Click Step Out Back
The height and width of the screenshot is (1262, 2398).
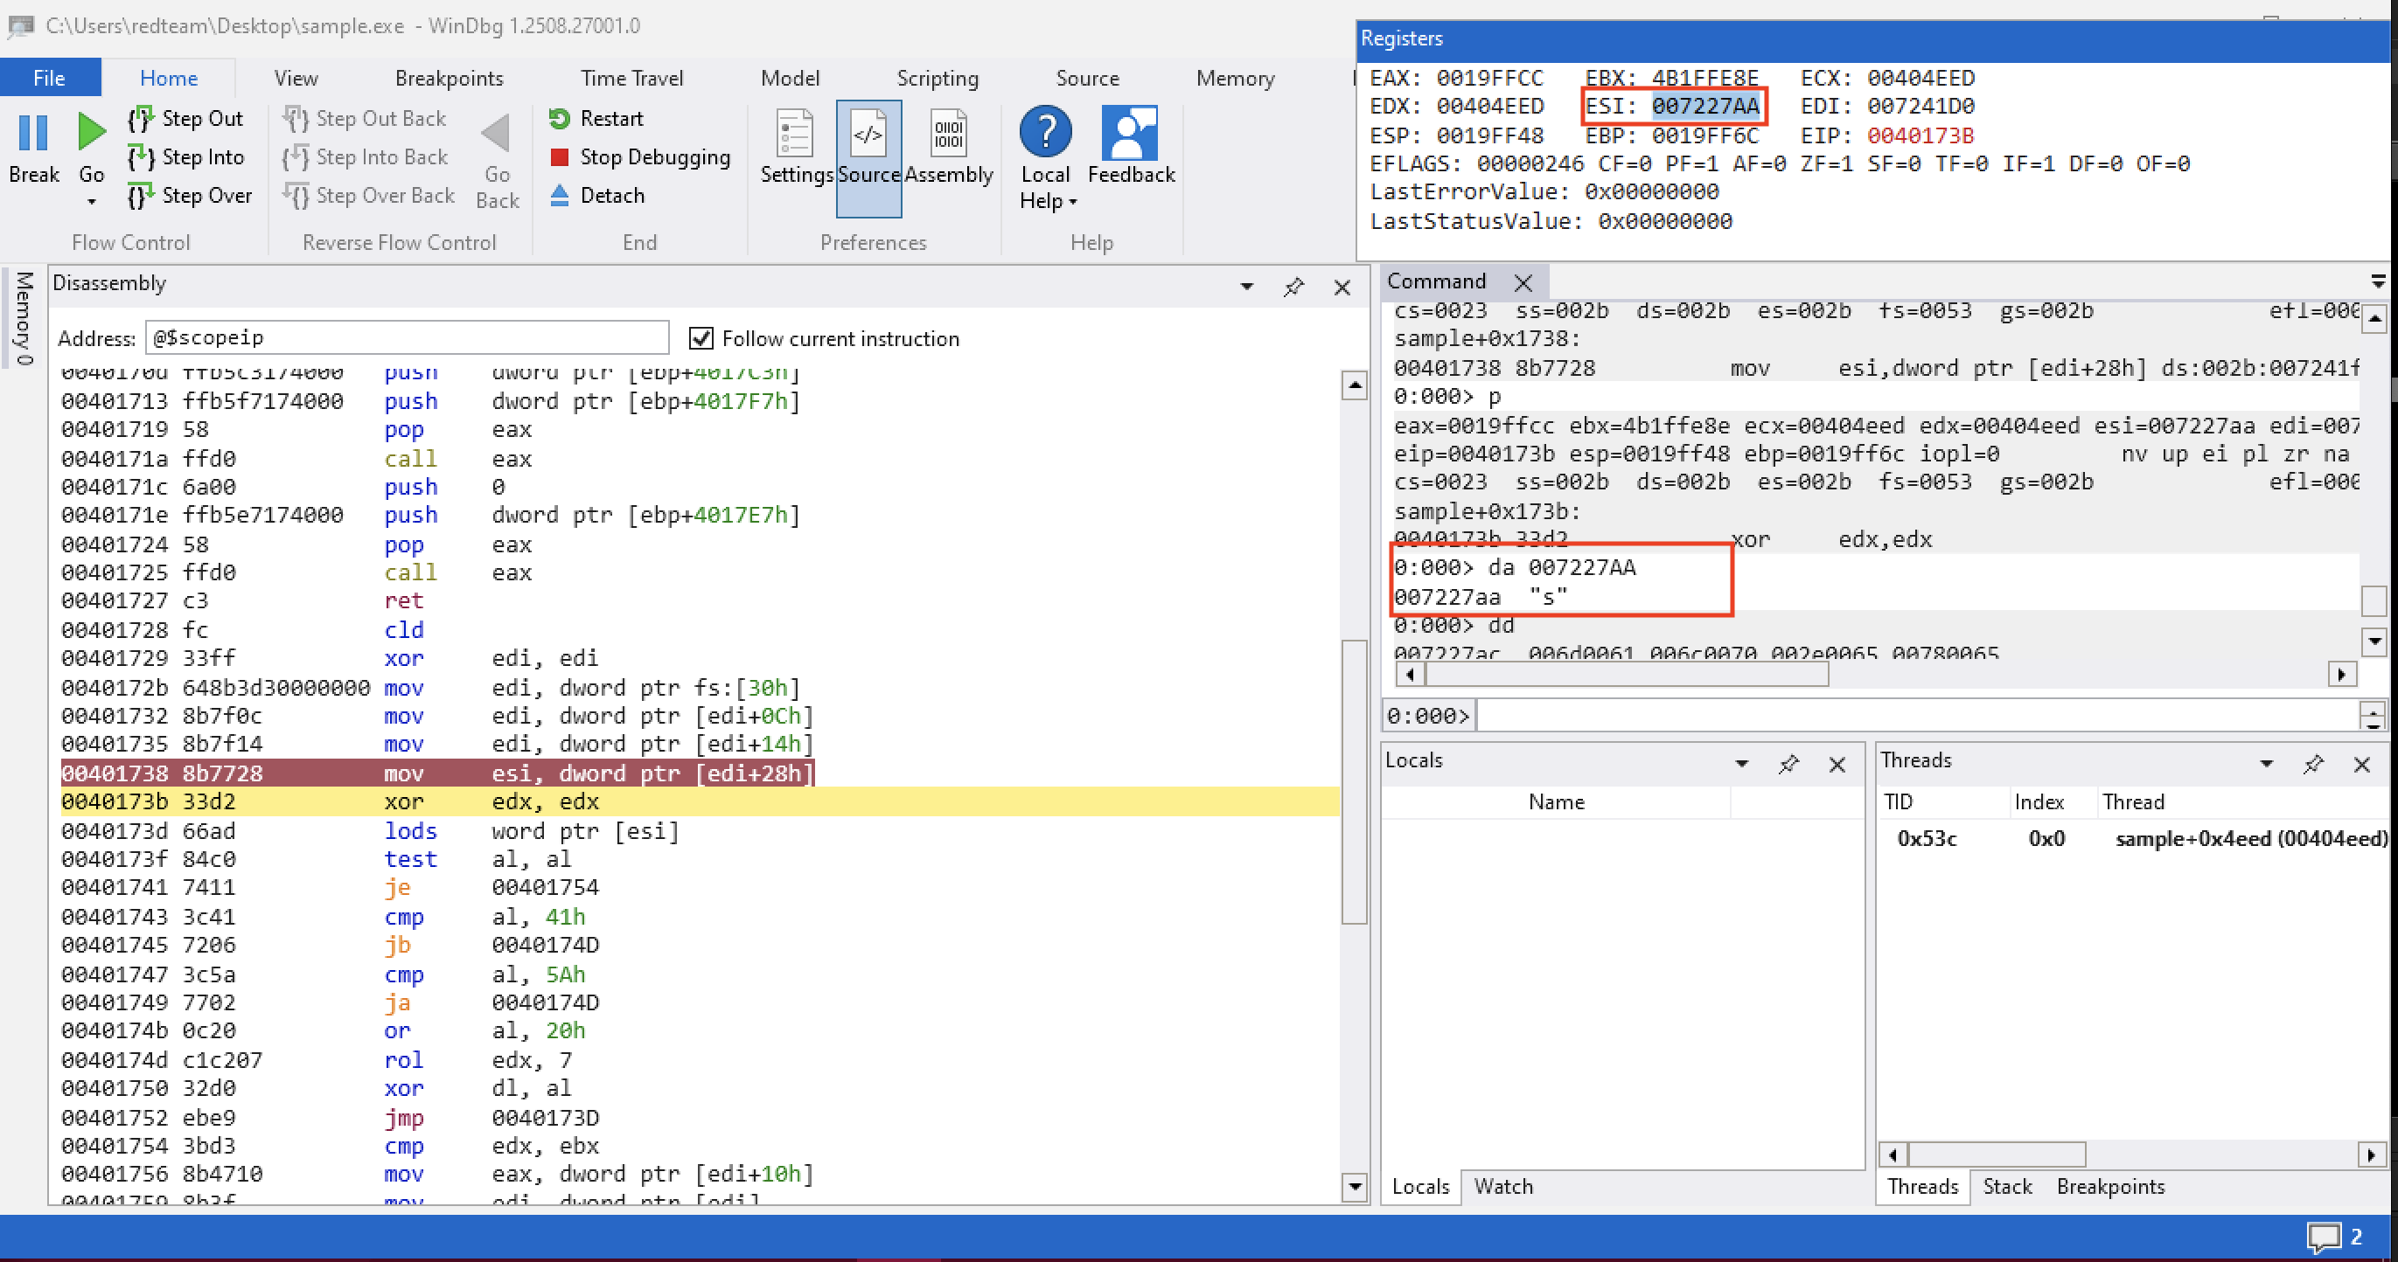pos(366,118)
